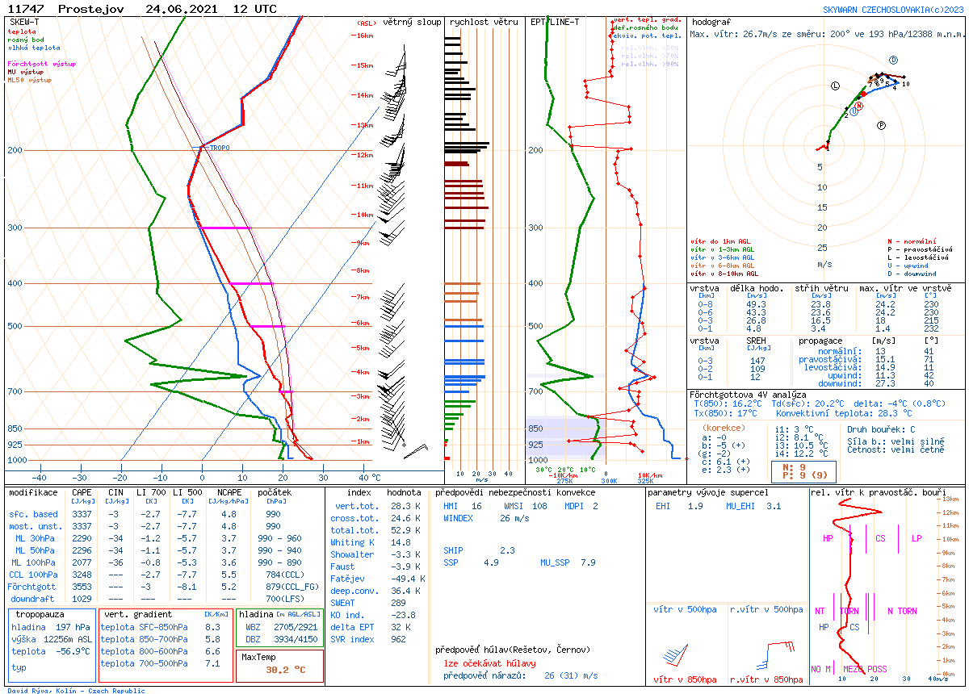Click the tropopause 'teplota -56.9°C' row
The height and width of the screenshot is (694, 969).
click(51, 651)
